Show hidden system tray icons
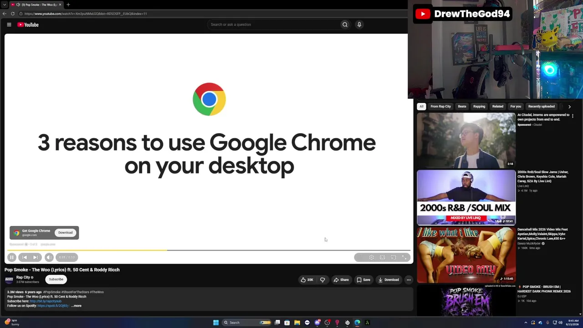This screenshot has width=583, height=328. (x=526, y=323)
